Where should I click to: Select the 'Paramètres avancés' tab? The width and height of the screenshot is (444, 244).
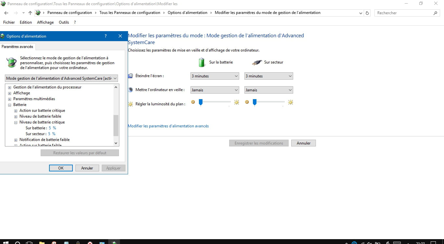[18, 47]
